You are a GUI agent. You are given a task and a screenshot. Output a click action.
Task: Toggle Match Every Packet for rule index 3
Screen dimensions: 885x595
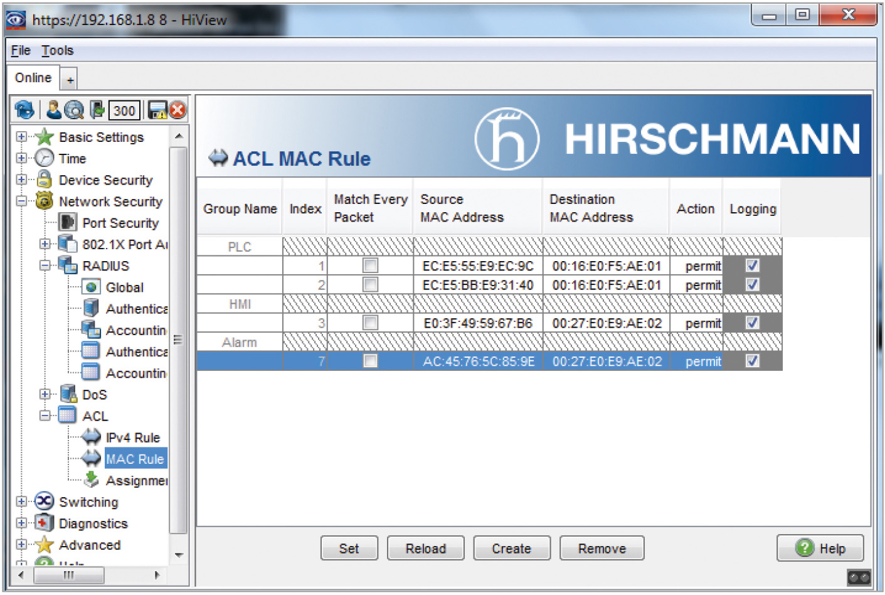pos(370,323)
